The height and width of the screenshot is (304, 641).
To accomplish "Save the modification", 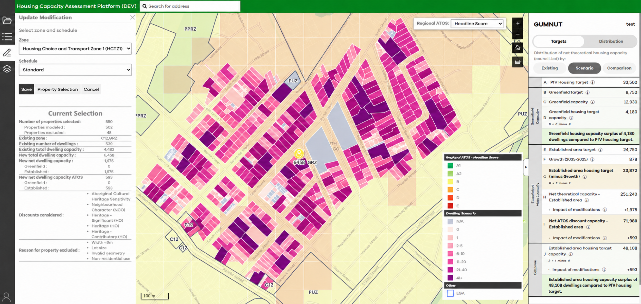I will click(26, 89).
